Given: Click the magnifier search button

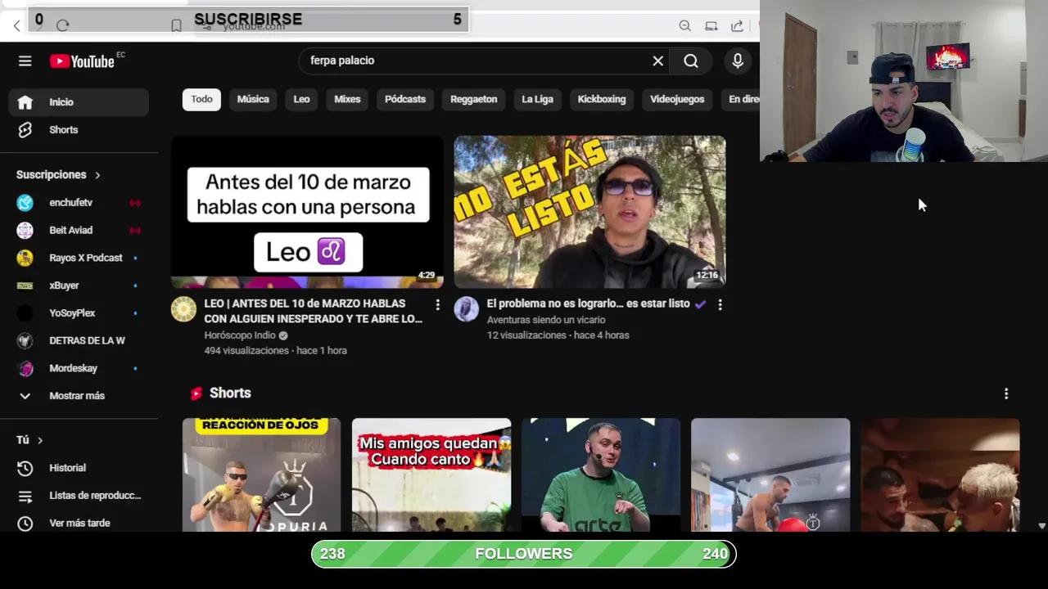Looking at the screenshot, I should click(691, 61).
